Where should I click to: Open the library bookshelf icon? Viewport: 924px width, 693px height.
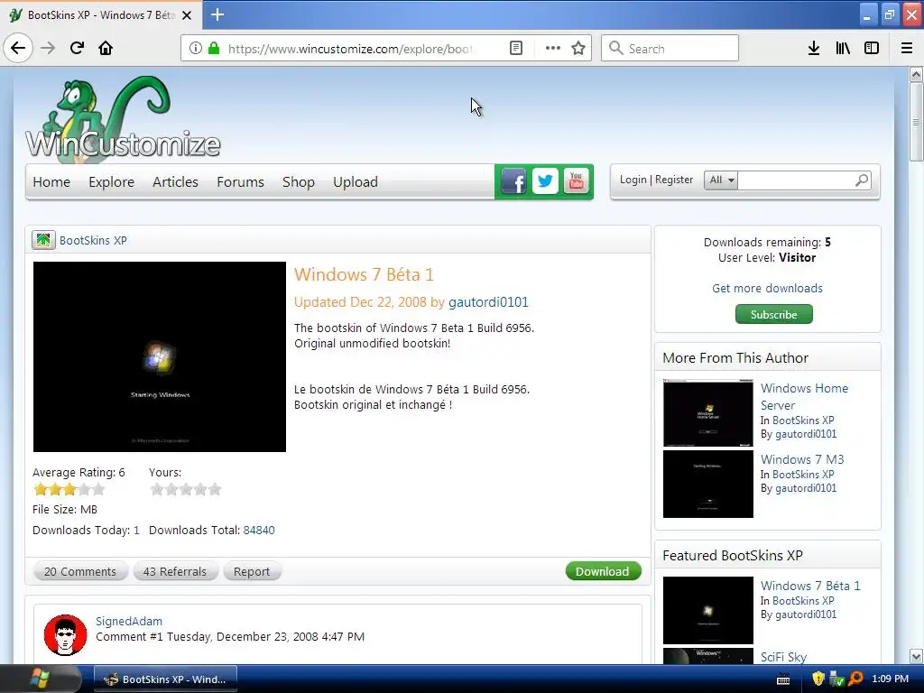click(x=843, y=49)
